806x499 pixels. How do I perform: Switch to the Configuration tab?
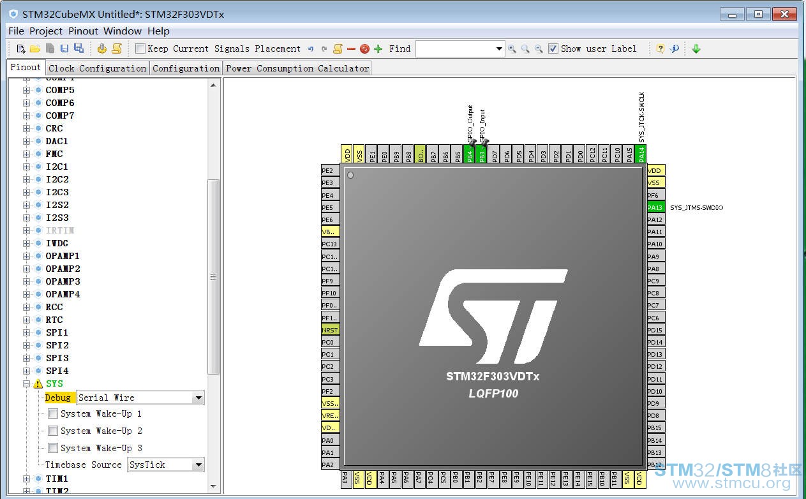pyautogui.click(x=186, y=68)
